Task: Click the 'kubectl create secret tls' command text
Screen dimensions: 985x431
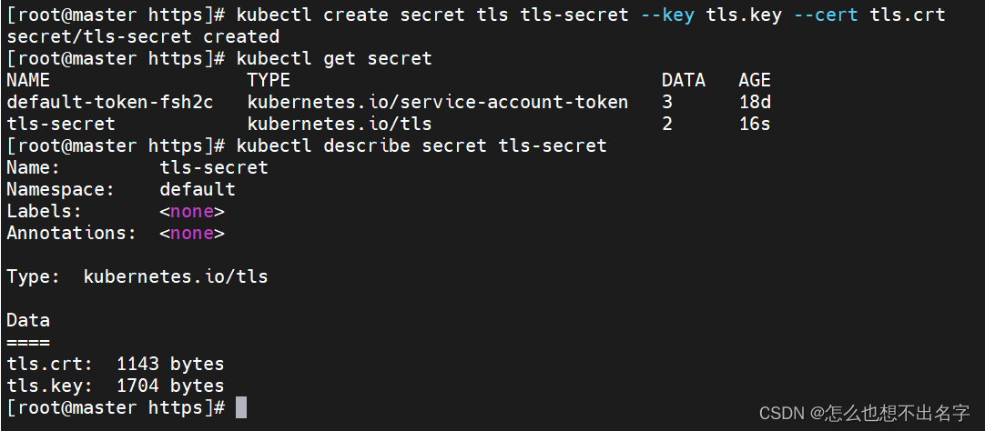Action: point(372,15)
